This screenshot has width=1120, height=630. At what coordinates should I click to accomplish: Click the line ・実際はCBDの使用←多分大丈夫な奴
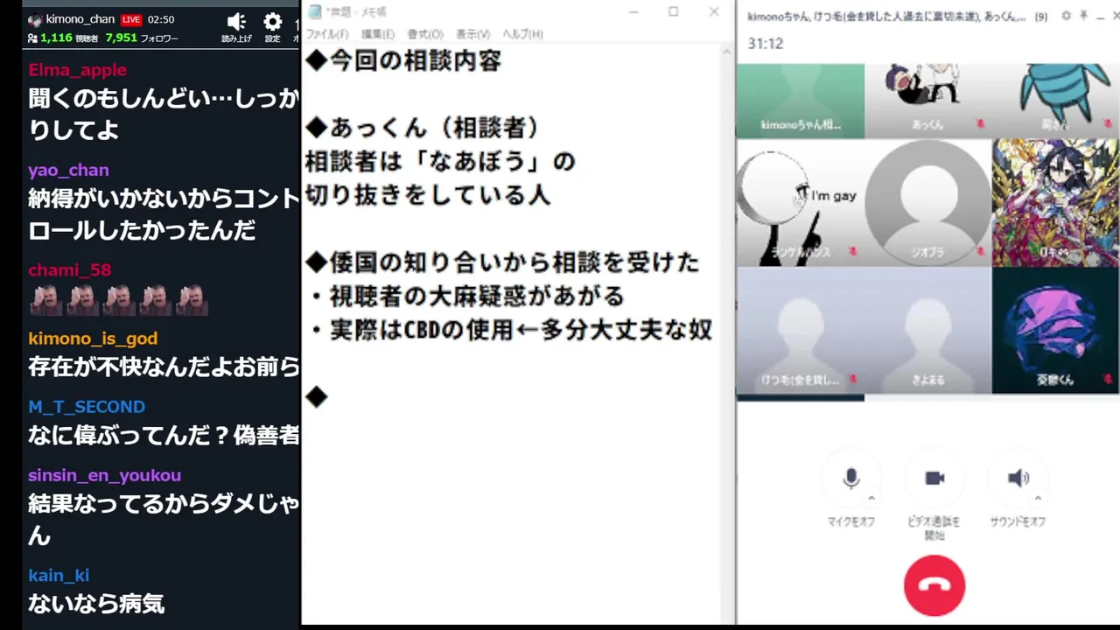point(509,330)
